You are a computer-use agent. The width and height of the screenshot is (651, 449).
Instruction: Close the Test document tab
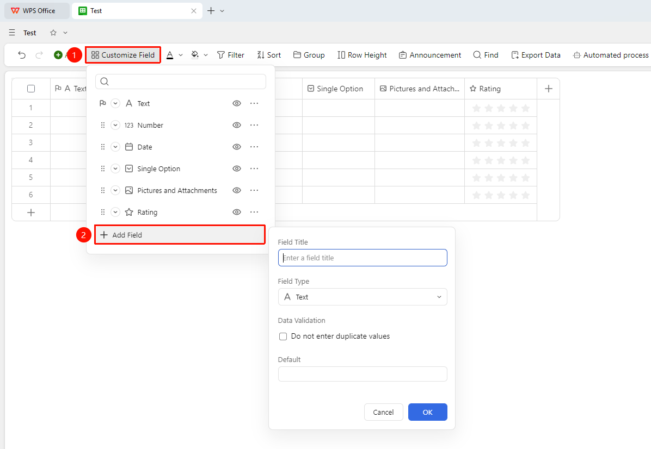point(193,11)
